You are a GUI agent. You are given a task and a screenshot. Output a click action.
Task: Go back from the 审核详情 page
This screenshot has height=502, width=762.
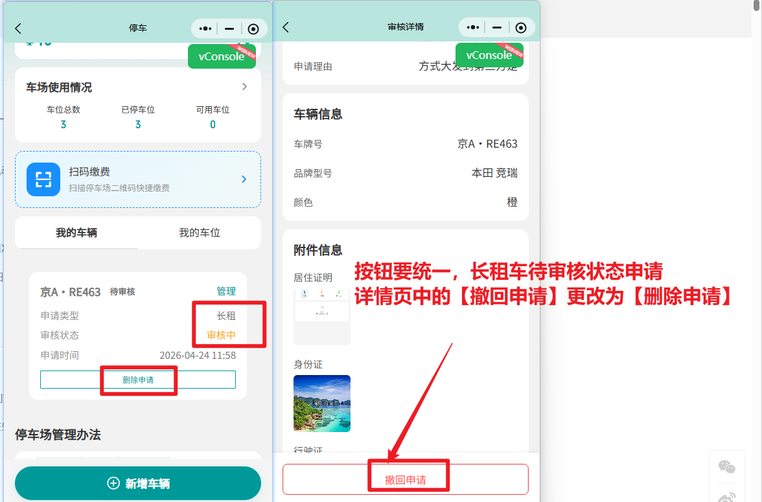tap(286, 27)
